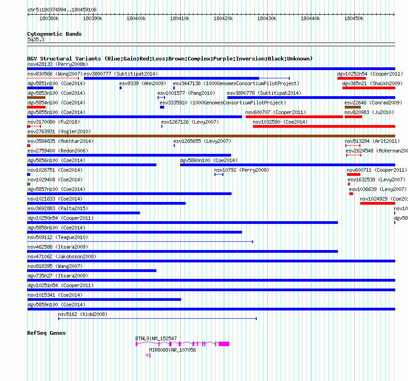Open nsv600711 (Cooper2011) label

tap(377, 170)
